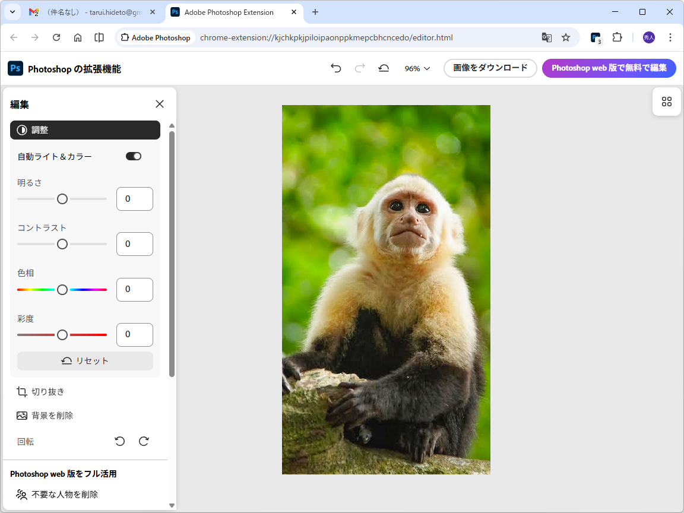Open the tab search dropdown

[x=12, y=12]
